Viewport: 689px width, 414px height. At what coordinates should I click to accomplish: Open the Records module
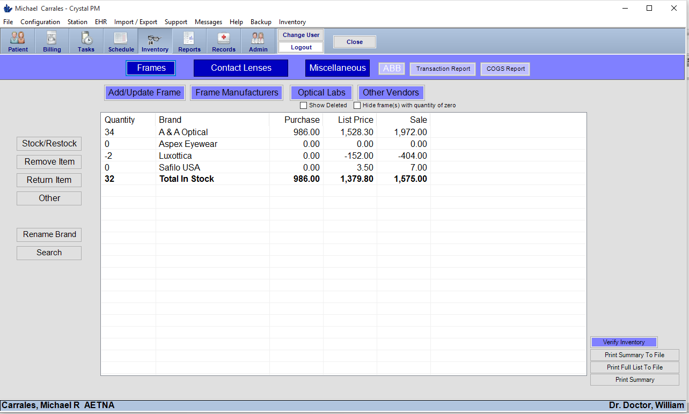tap(223, 41)
